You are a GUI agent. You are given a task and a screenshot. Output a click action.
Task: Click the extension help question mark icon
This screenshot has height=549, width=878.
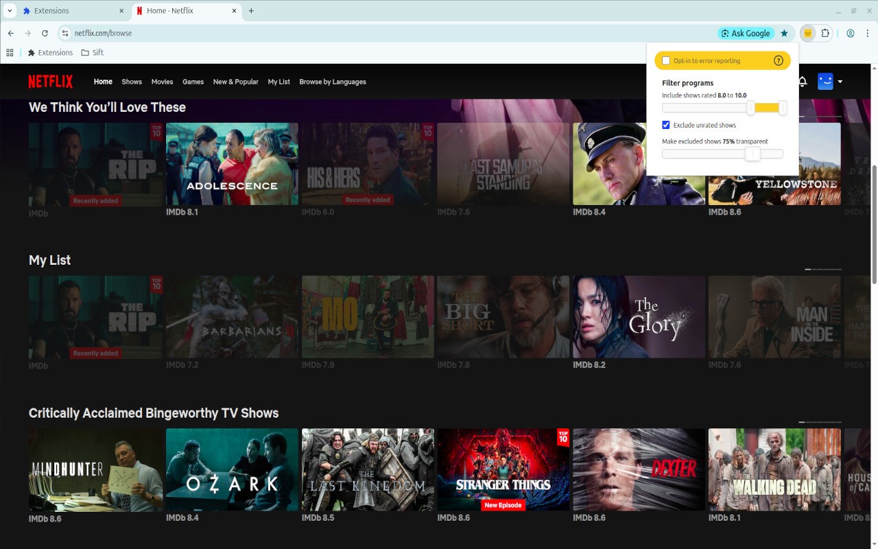(779, 60)
